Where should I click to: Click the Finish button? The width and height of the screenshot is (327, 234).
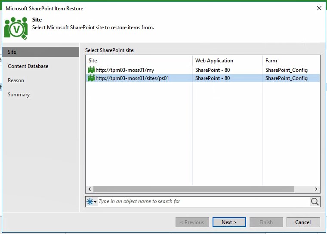266,222
